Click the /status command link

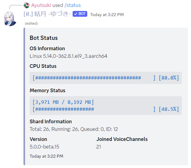(x=73, y=5)
